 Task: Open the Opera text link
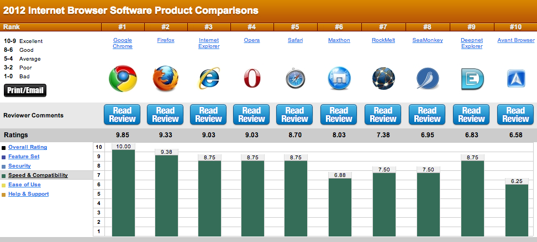tap(252, 40)
